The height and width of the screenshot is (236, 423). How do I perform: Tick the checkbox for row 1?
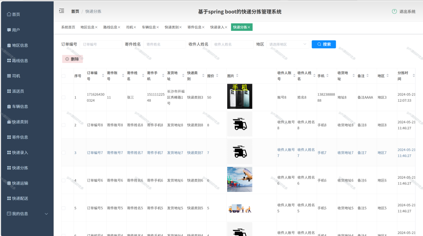(x=63, y=98)
